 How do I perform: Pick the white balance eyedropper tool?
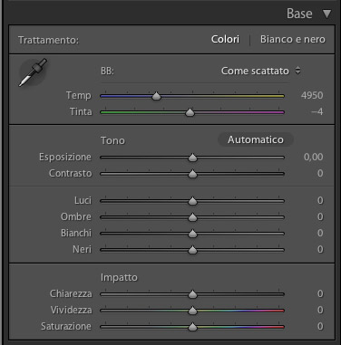pos(33,72)
